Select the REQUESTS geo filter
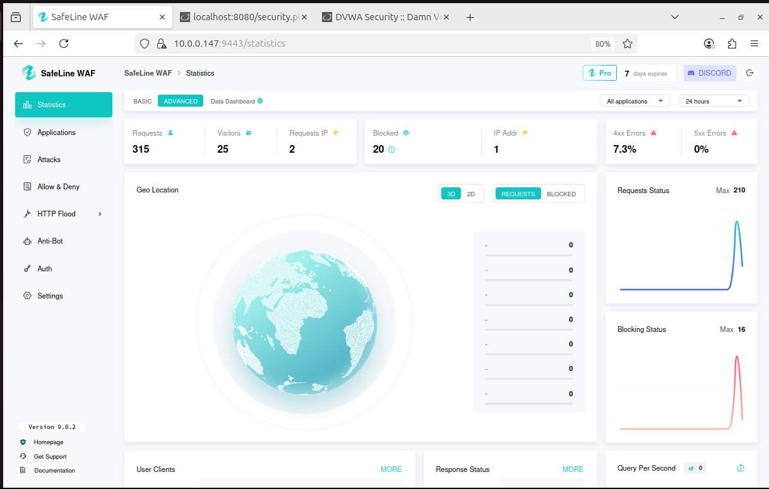 point(518,194)
